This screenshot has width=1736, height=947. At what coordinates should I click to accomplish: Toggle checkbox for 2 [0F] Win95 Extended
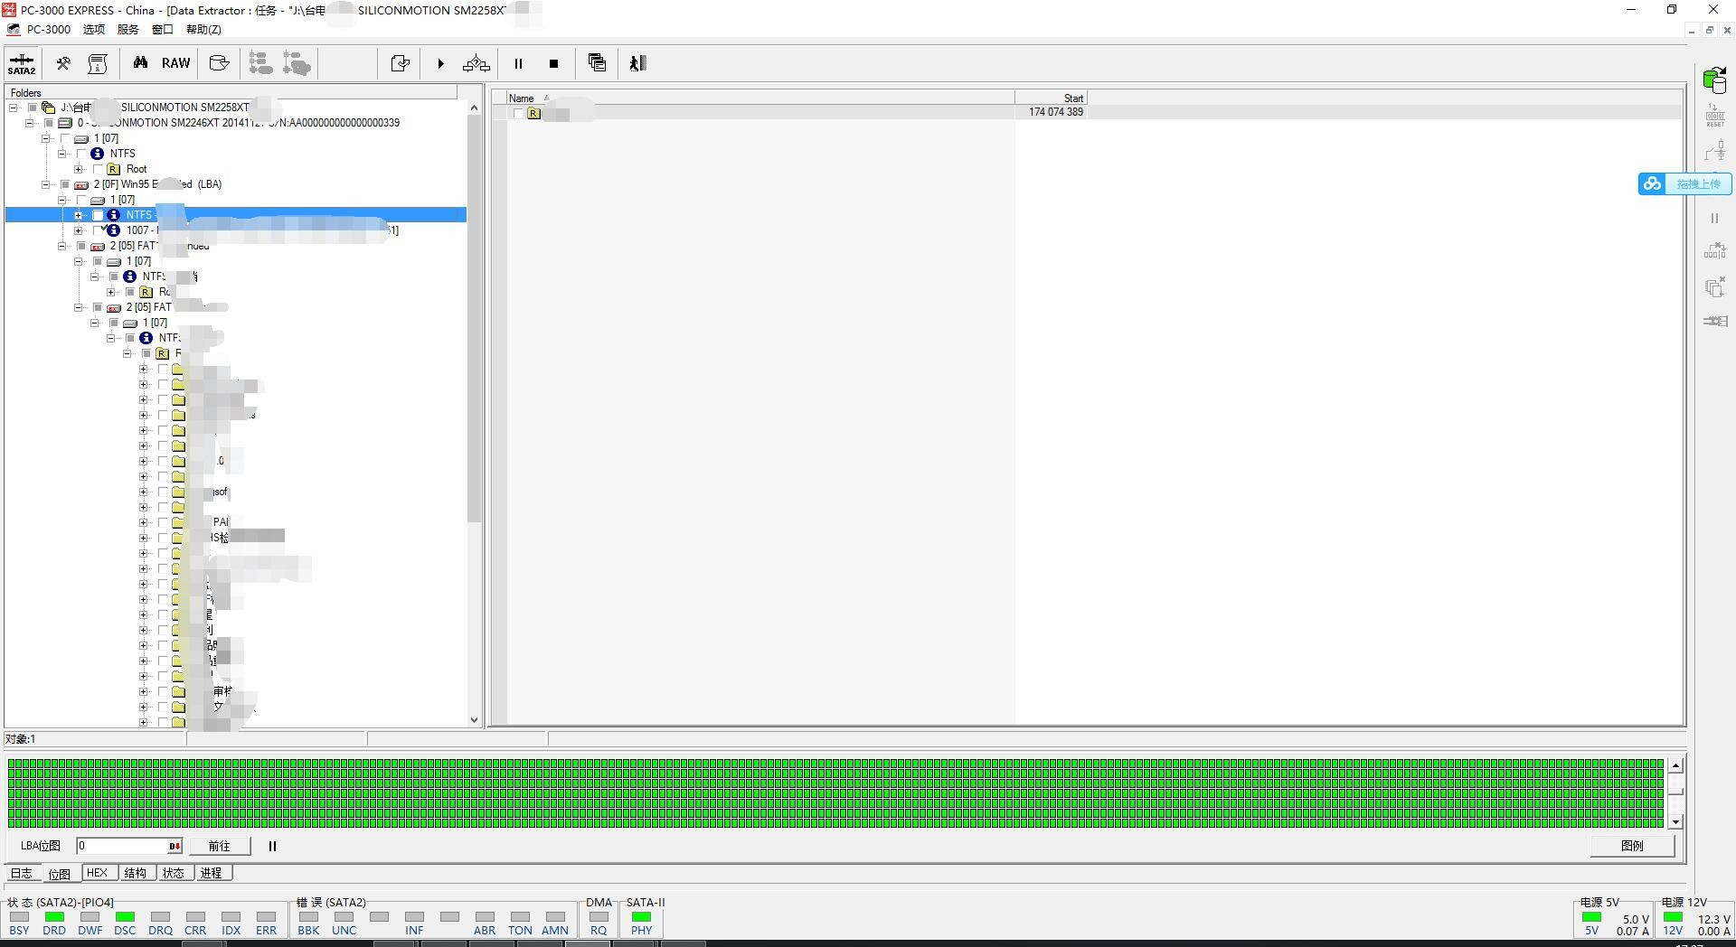pyautogui.click(x=65, y=184)
